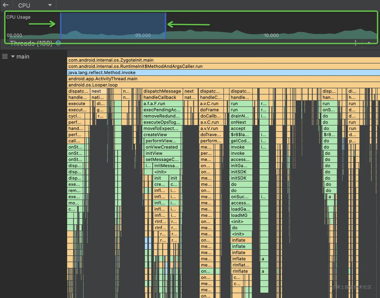Select the executeOpsTog... frame
The height and width of the screenshot is (298, 380).
point(162,122)
